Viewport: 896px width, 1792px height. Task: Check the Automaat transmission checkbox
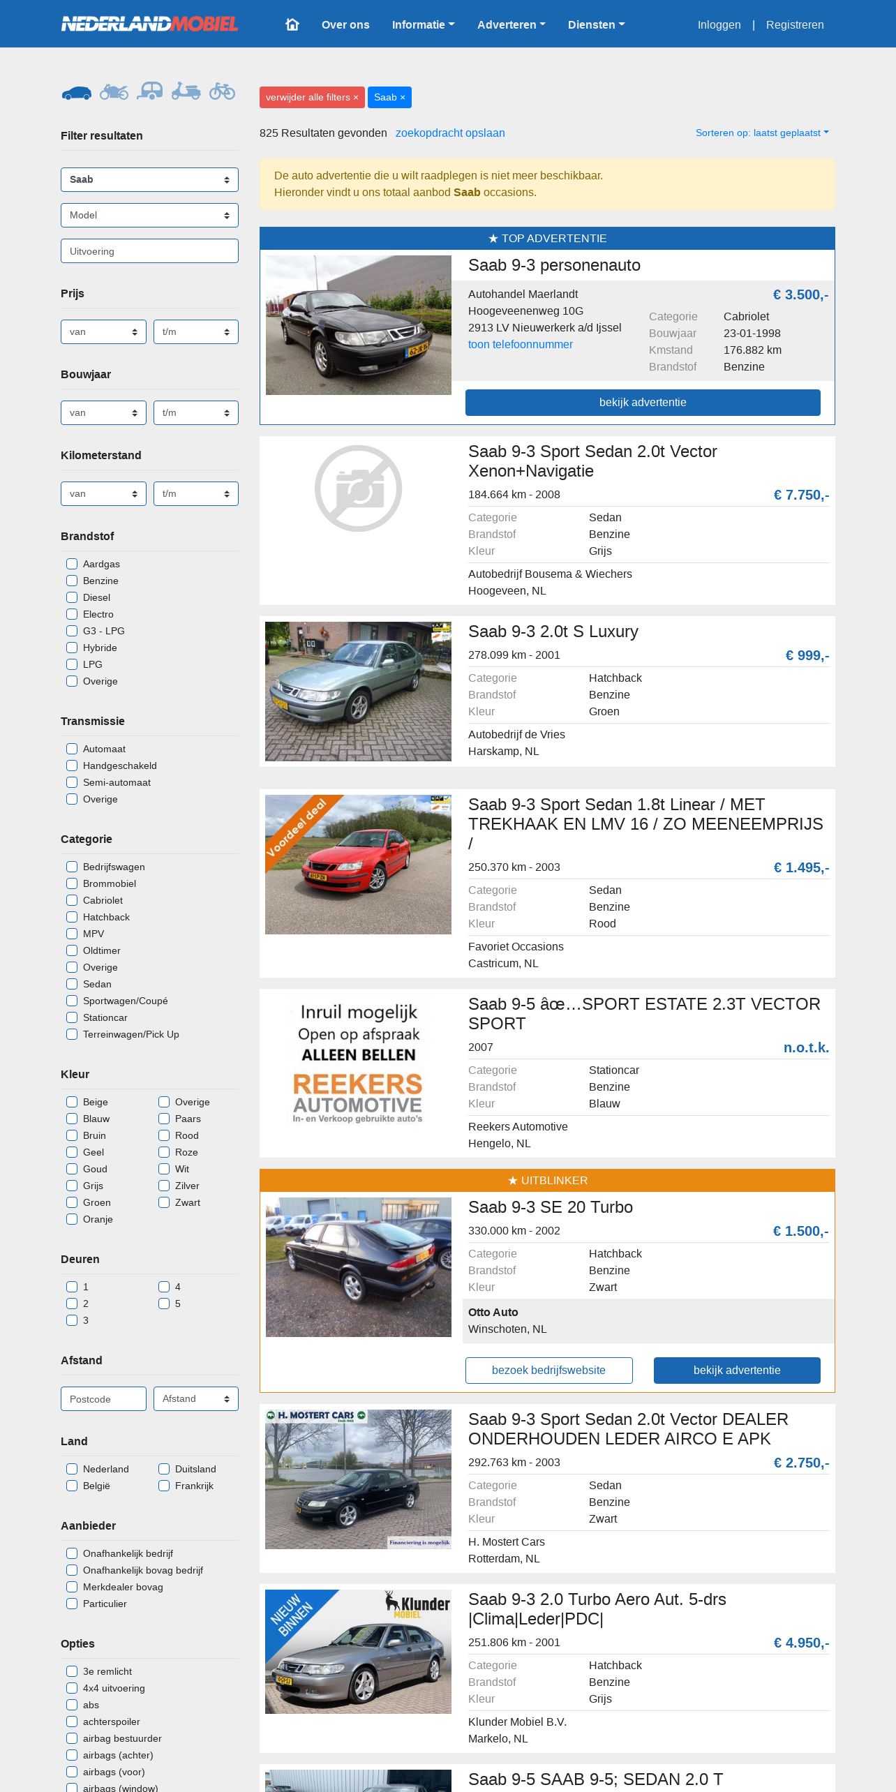coord(72,749)
